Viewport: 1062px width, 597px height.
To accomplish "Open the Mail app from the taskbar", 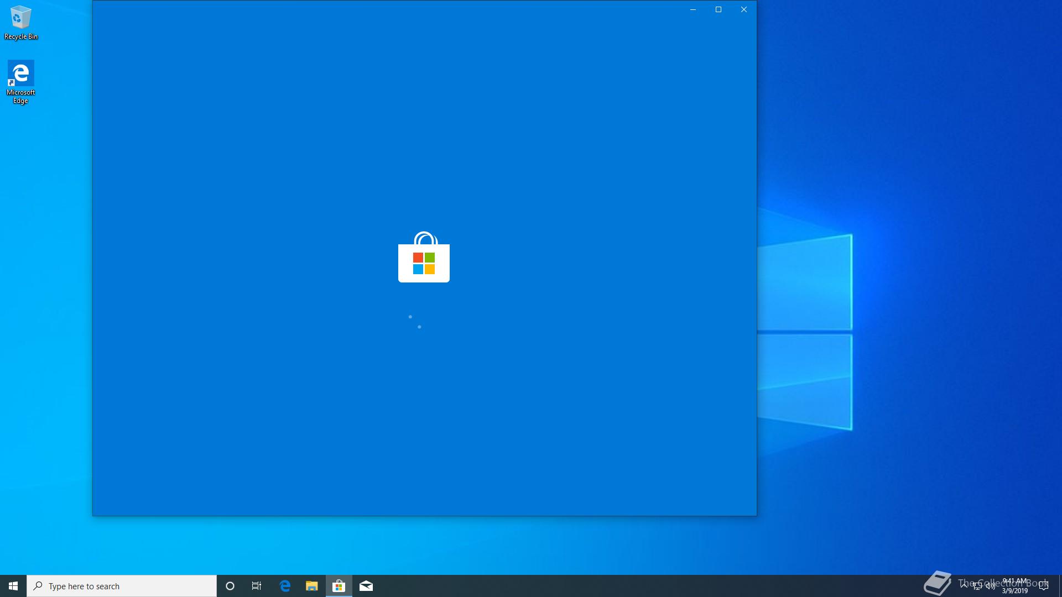I will point(366,586).
